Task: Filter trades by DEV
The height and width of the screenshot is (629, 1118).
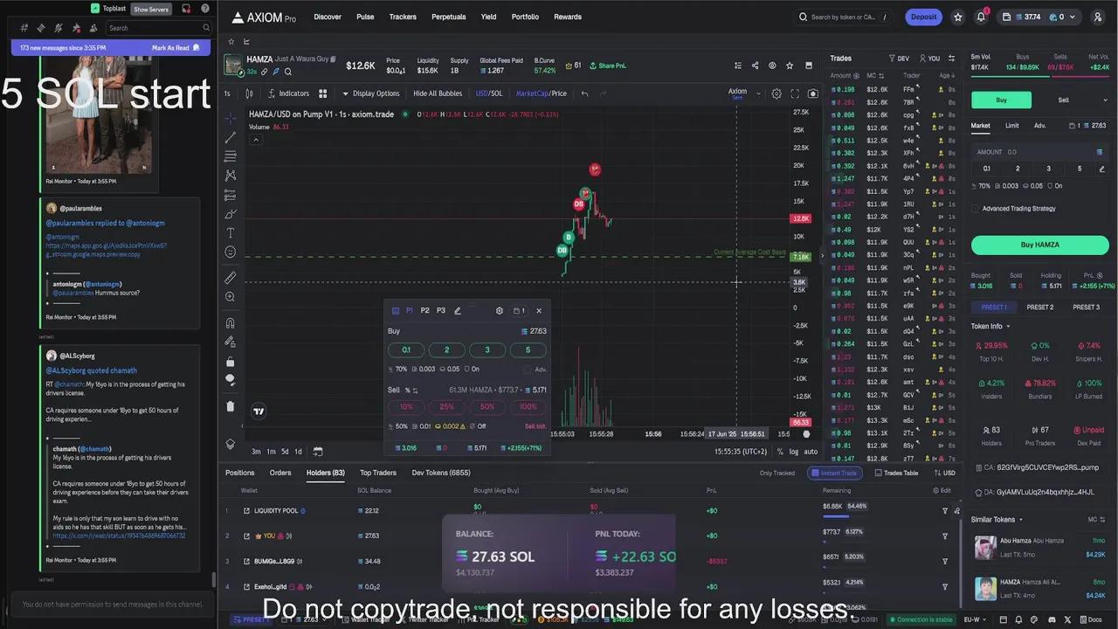Action: coord(899,59)
